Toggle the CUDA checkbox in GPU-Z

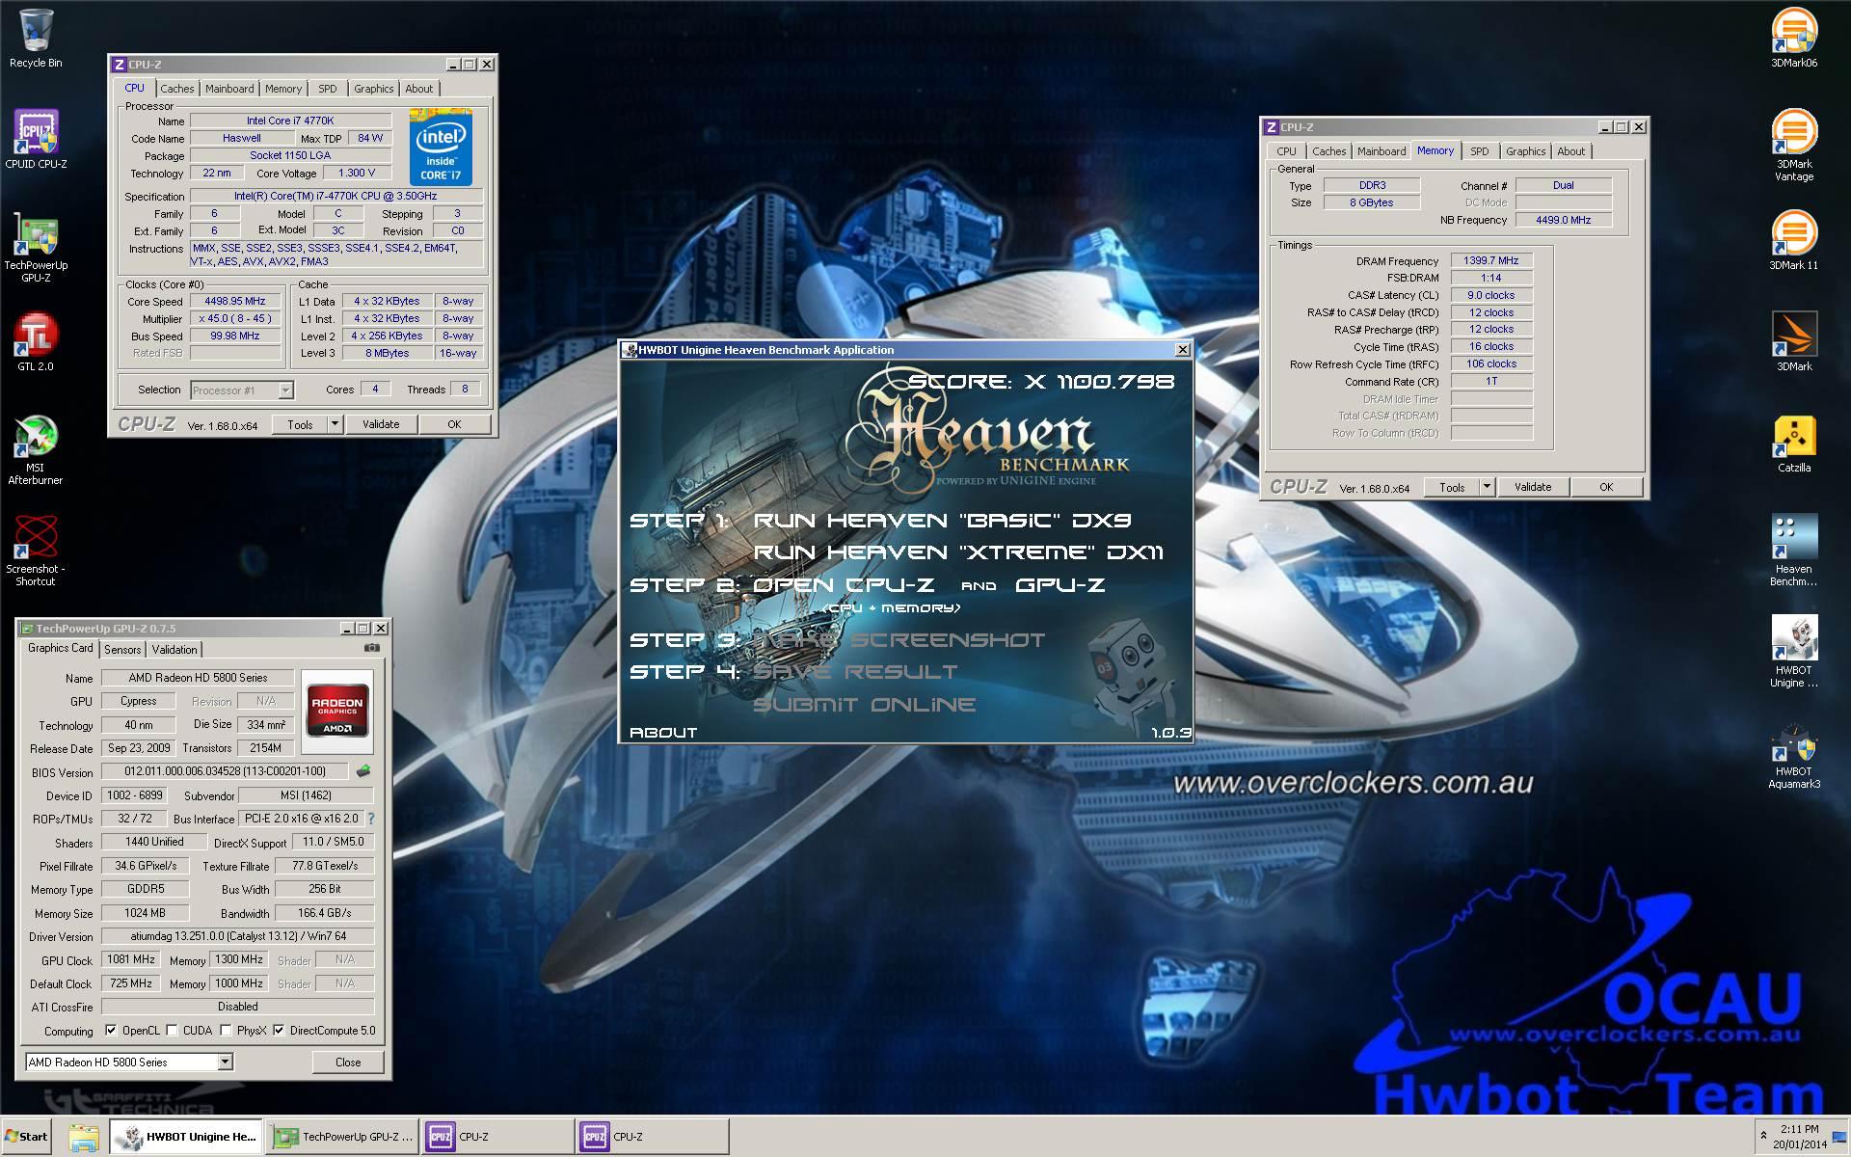pyautogui.click(x=172, y=1030)
